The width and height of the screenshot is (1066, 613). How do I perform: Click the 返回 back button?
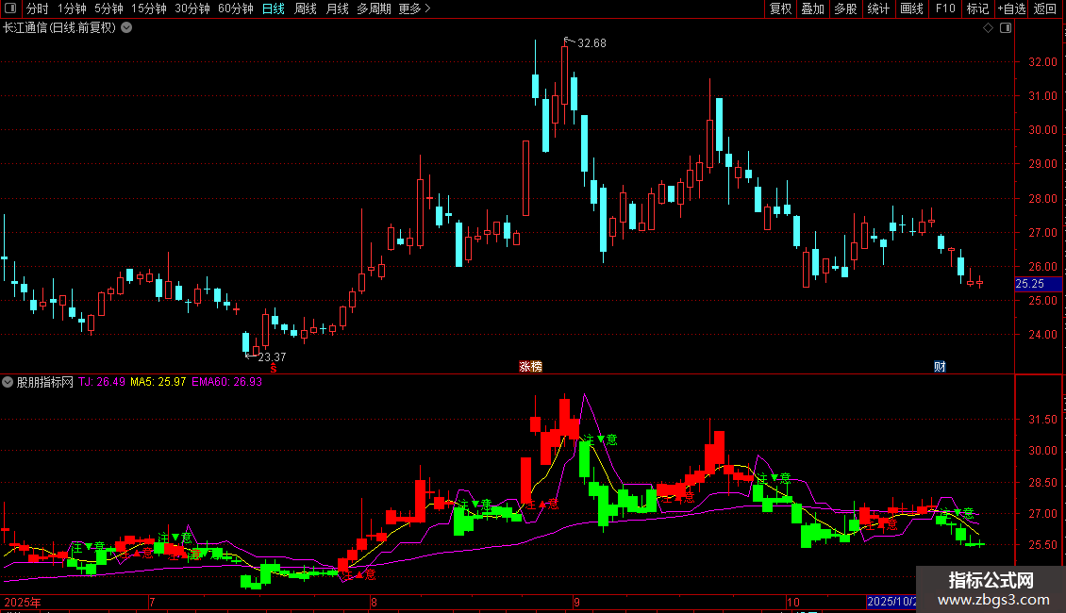[1045, 8]
